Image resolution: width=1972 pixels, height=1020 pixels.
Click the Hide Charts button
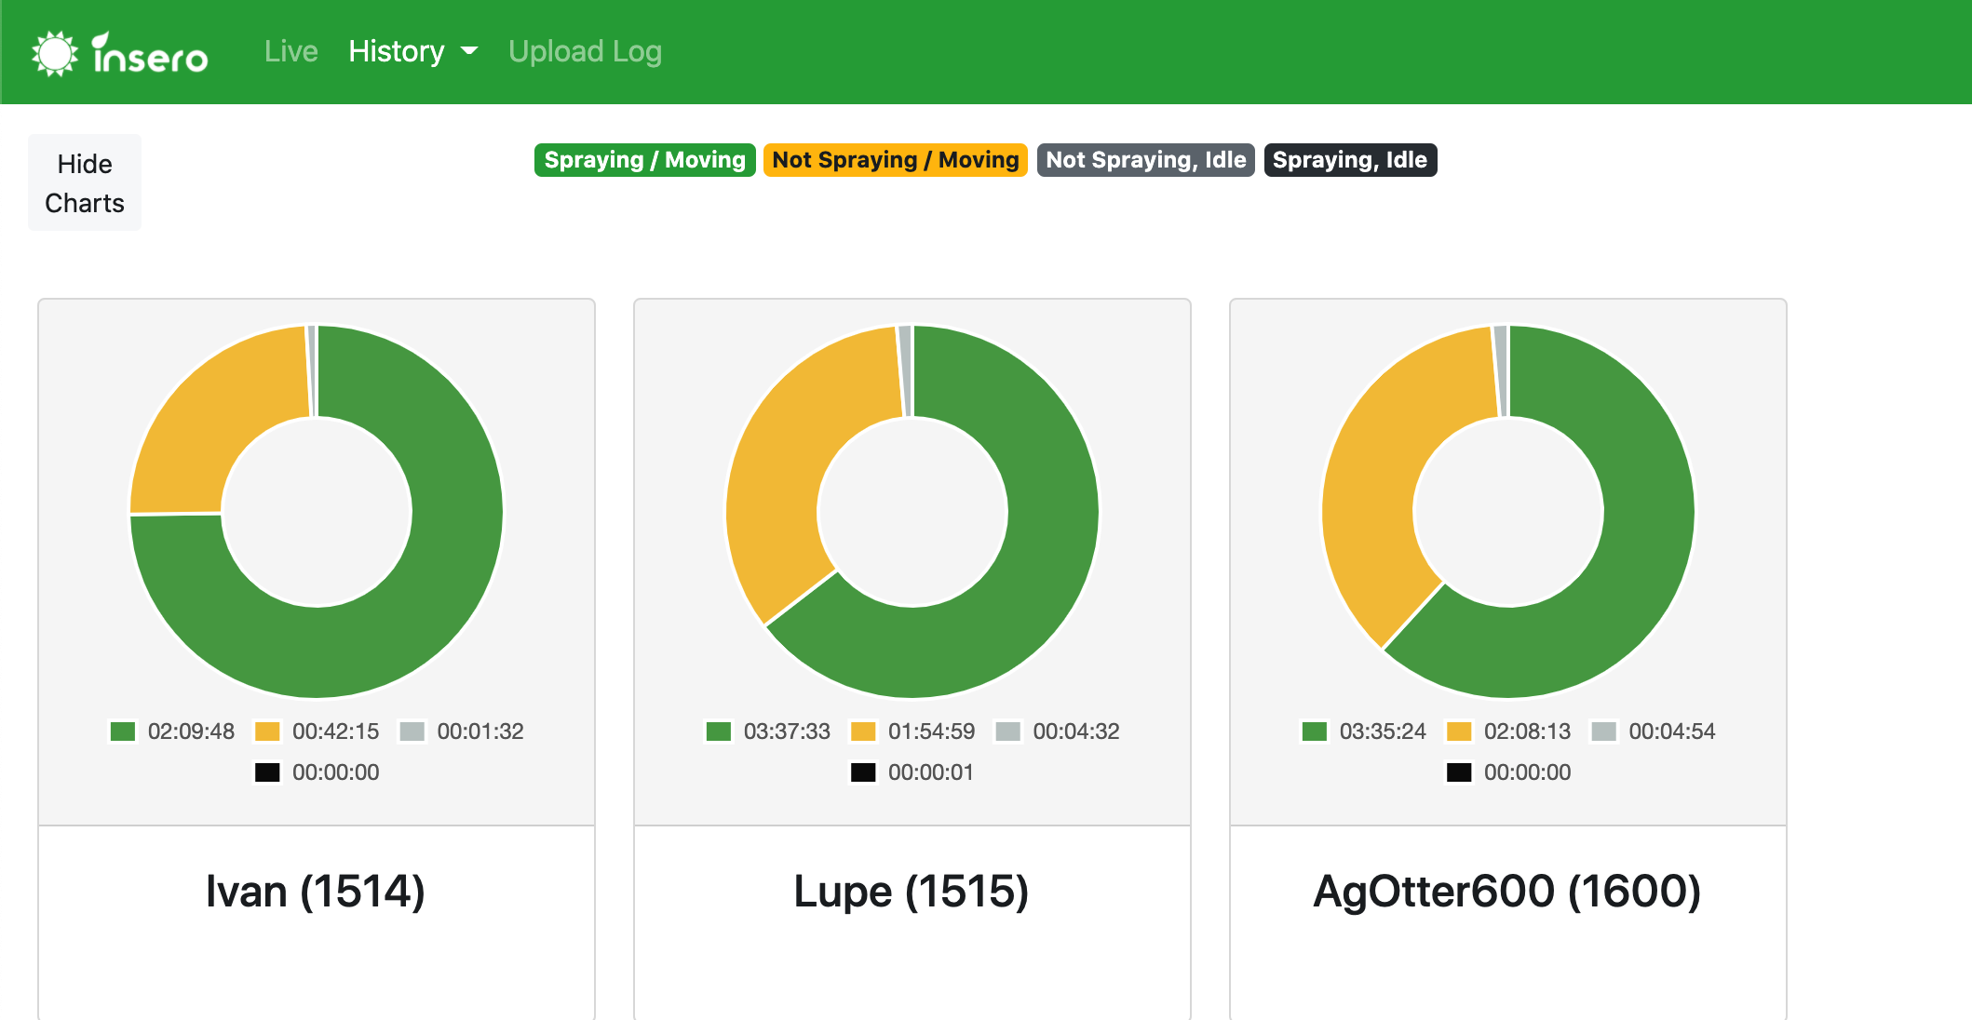[x=85, y=182]
